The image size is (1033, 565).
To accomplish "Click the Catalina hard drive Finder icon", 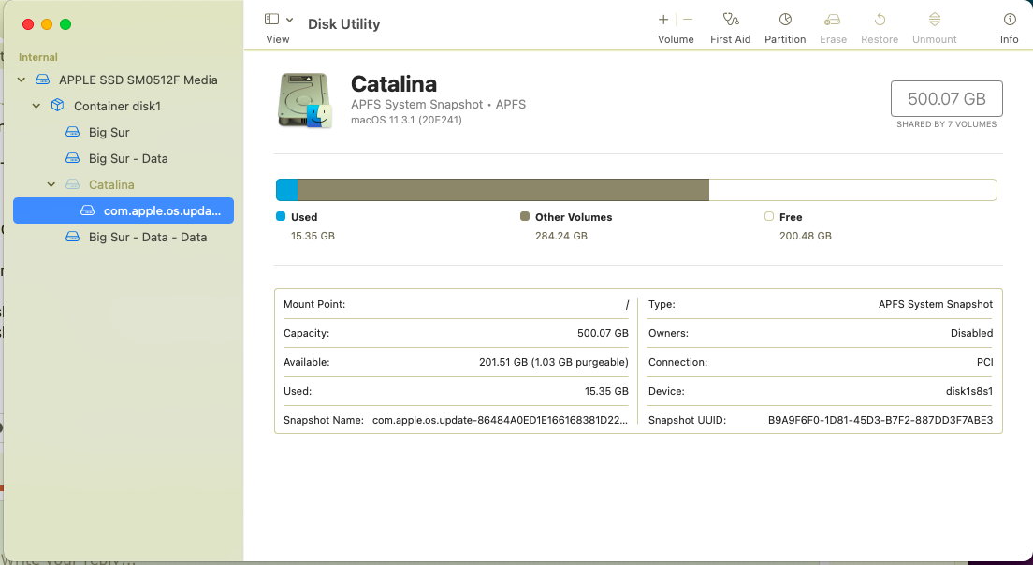I will point(304,100).
